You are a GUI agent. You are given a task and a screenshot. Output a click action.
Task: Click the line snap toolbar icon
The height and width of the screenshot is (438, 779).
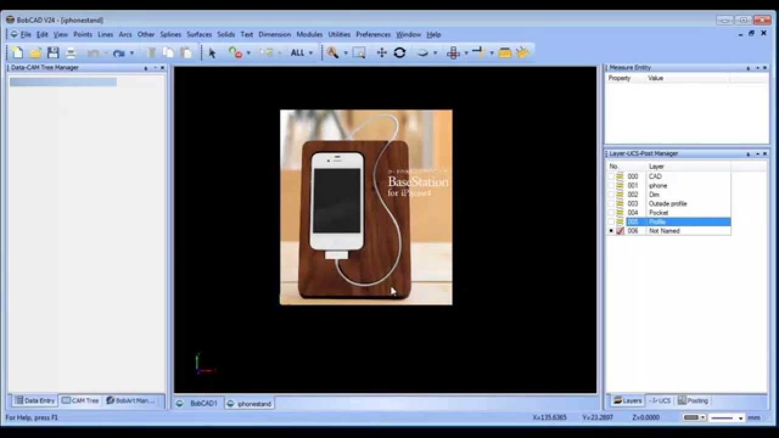coord(478,53)
